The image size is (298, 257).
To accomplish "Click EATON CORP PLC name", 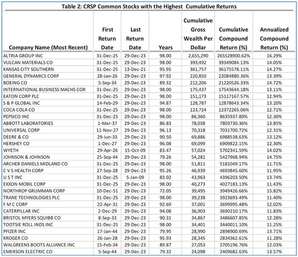I will tap(21, 96).
